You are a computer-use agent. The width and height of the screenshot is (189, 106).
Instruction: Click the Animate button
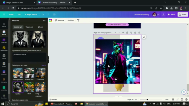point(59,20)
